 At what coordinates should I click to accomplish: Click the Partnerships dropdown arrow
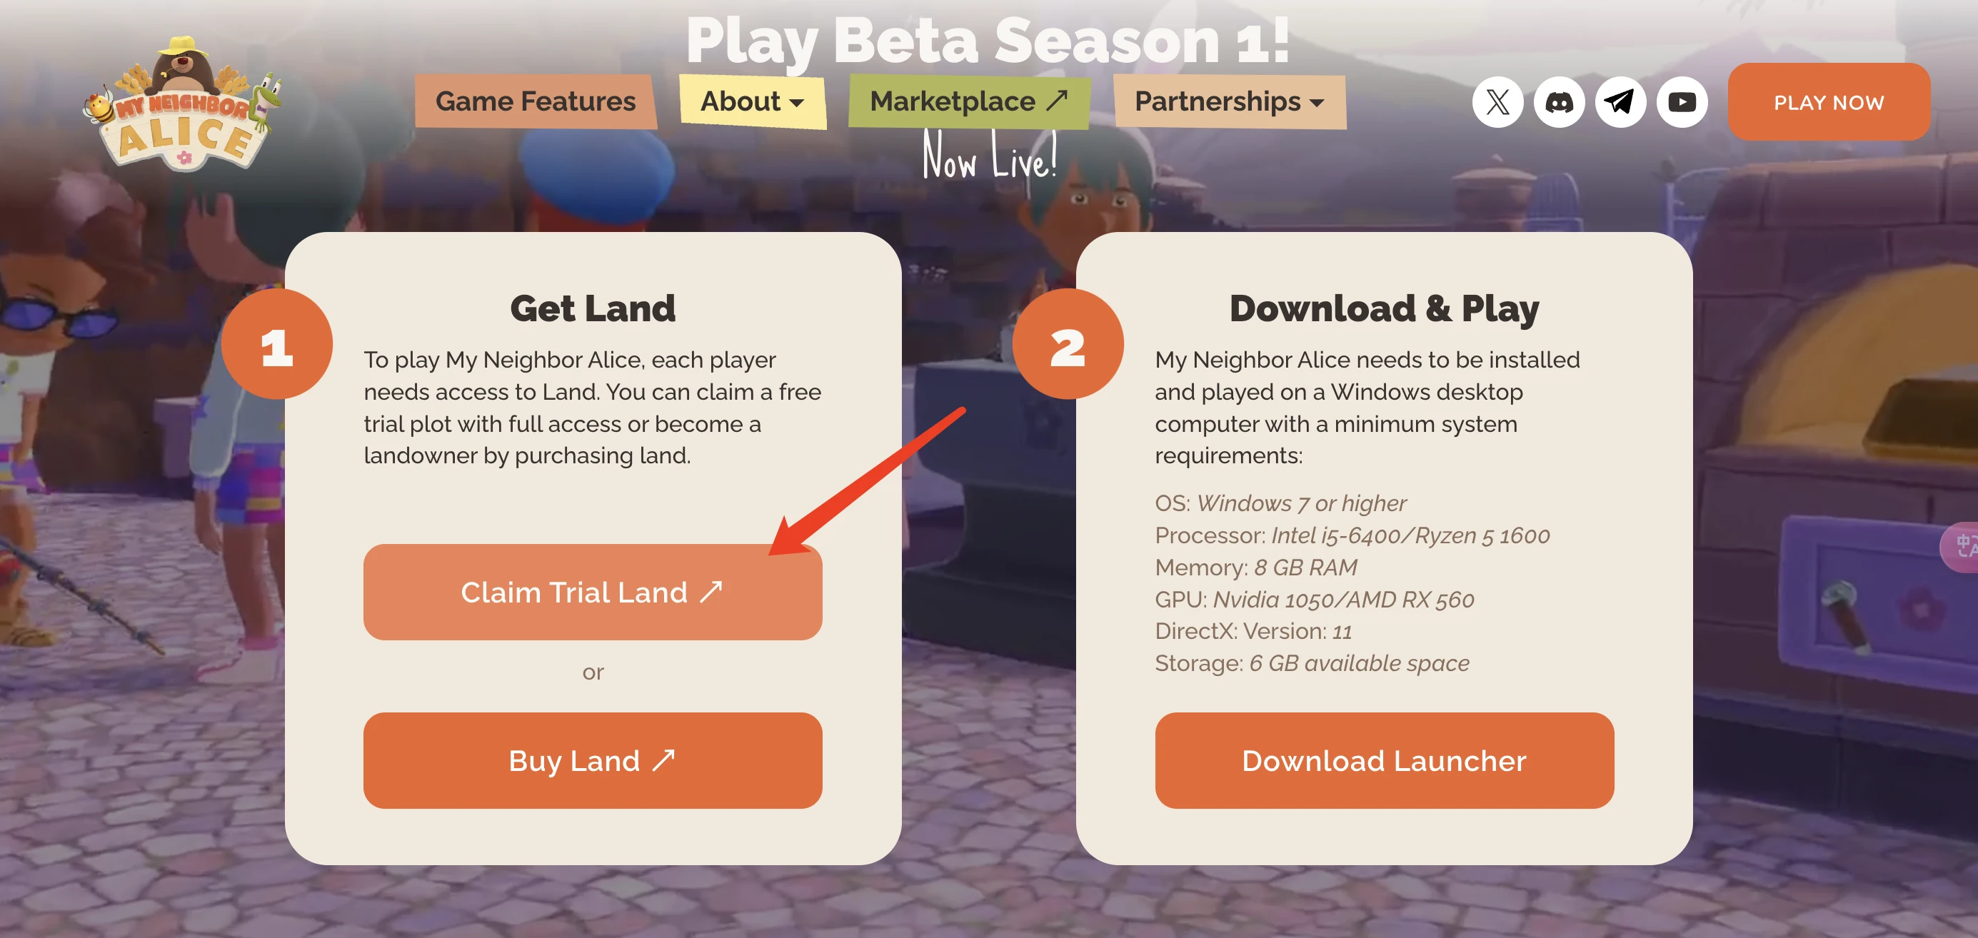click(x=1317, y=103)
